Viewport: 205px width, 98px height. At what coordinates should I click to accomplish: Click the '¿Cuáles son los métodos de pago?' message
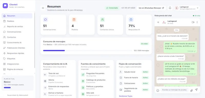(x=171, y=80)
